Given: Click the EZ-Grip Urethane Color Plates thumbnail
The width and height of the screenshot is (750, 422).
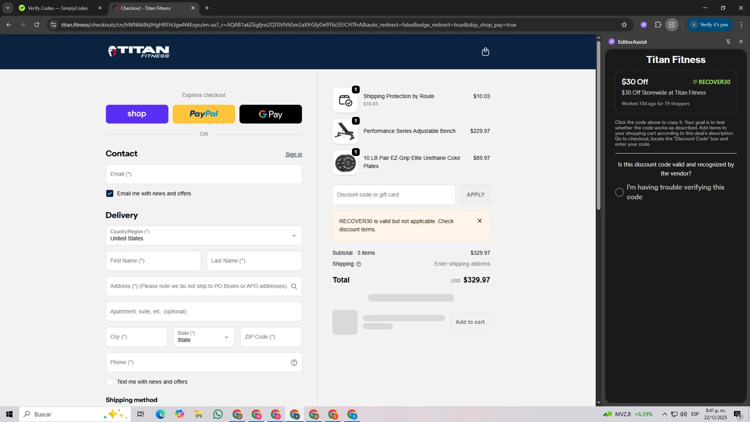Looking at the screenshot, I should 345,162.
